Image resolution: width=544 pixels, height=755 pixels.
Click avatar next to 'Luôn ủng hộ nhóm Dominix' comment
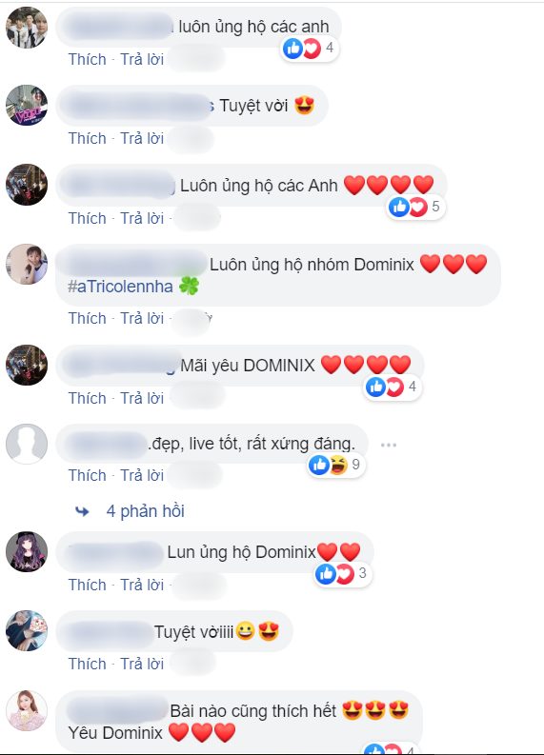[x=27, y=265]
